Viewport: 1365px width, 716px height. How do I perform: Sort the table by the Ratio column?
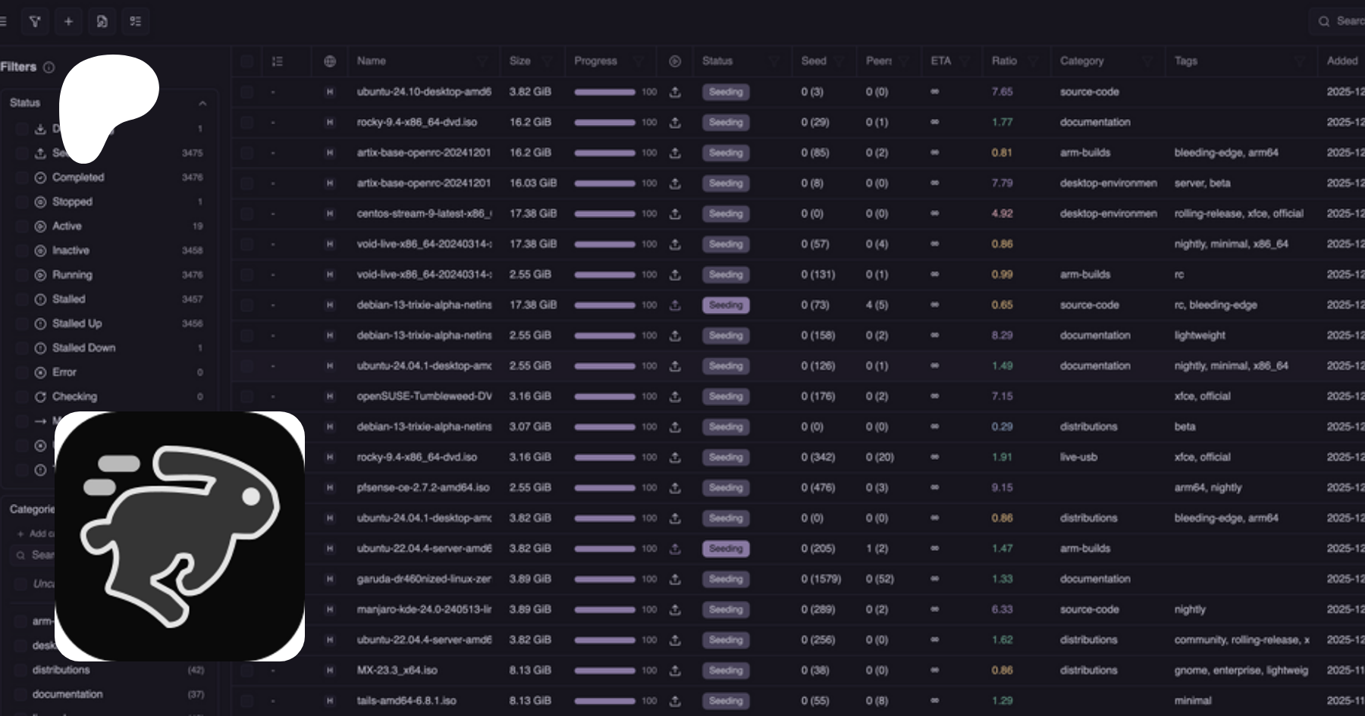pos(1004,61)
